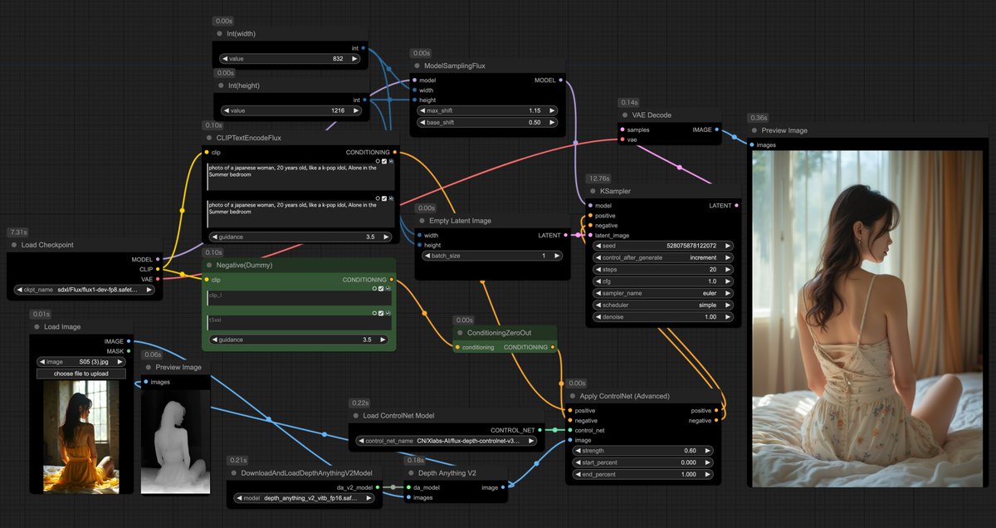Click the clip_l text field in Negative(Dummy)

coord(300,299)
